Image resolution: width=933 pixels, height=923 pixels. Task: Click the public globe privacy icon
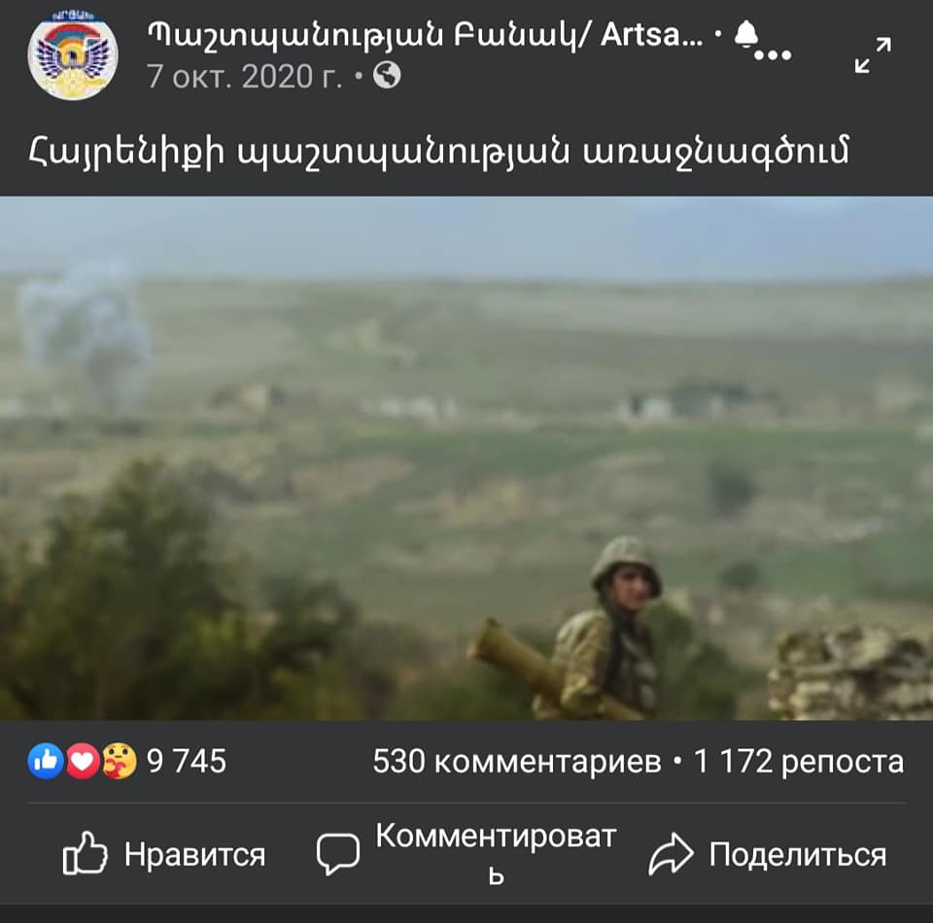click(x=387, y=76)
